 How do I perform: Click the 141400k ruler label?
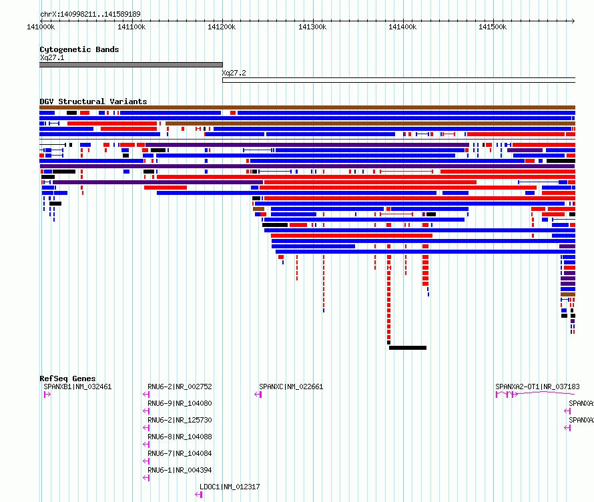pyautogui.click(x=402, y=27)
